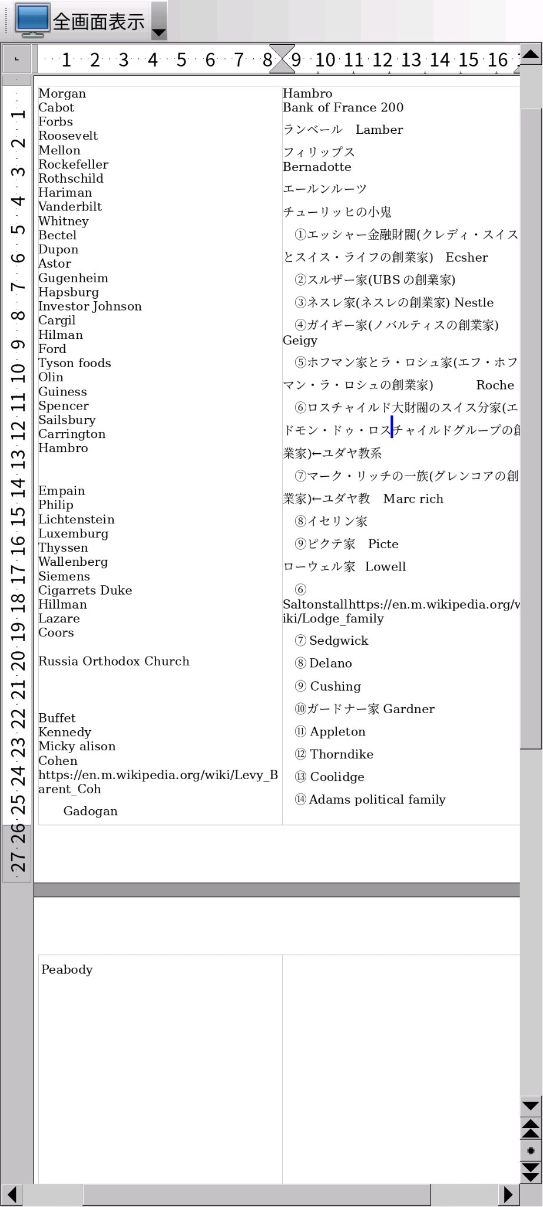The image size is (543, 1207).
Task: Click the 全画面表示 button label
Action: 98,22
